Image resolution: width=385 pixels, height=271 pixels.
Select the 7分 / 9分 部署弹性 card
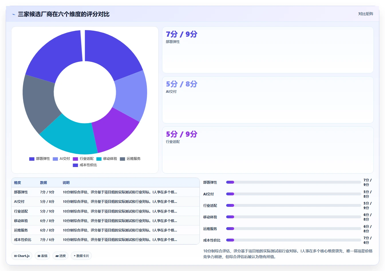pos(268,50)
